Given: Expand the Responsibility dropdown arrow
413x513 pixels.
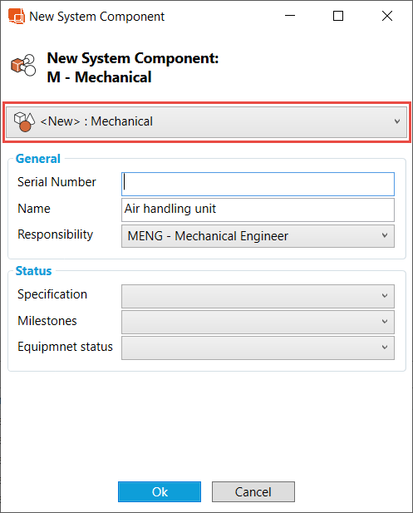Looking at the screenshot, I should pos(385,235).
